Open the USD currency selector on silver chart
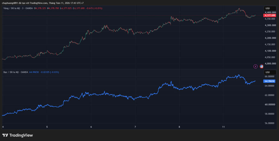The height and width of the screenshot is (141, 279). pyautogui.click(x=270, y=72)
